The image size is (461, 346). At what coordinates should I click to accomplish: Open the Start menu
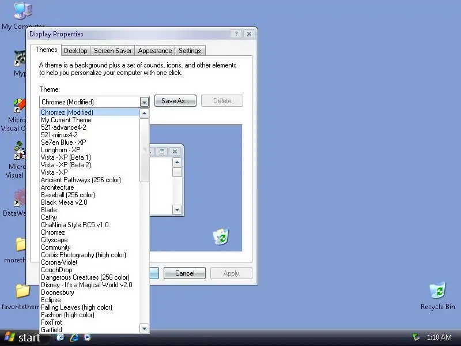tap(23, 337)
